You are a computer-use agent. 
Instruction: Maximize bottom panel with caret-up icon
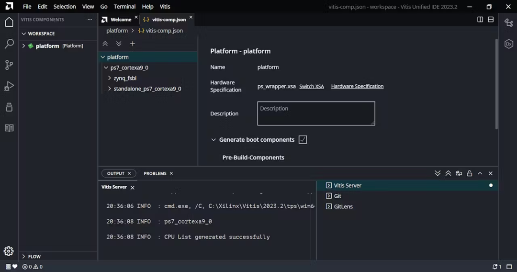click(480, 173)
